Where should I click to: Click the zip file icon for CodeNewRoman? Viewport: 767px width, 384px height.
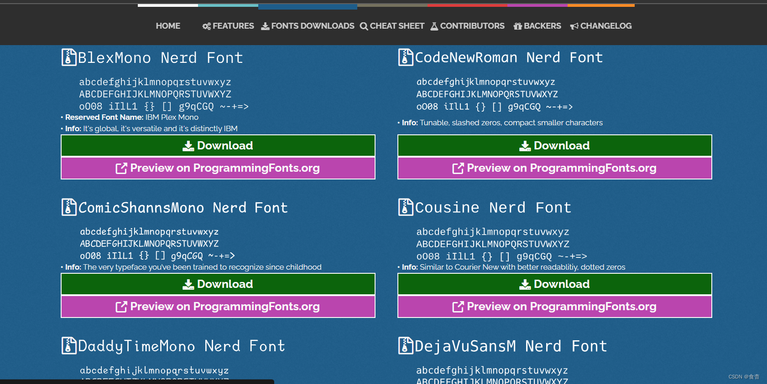tap(406, 57)
